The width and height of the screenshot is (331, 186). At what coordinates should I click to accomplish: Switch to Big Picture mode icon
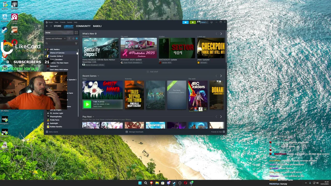pyautogui.click(x=212, y=22)
